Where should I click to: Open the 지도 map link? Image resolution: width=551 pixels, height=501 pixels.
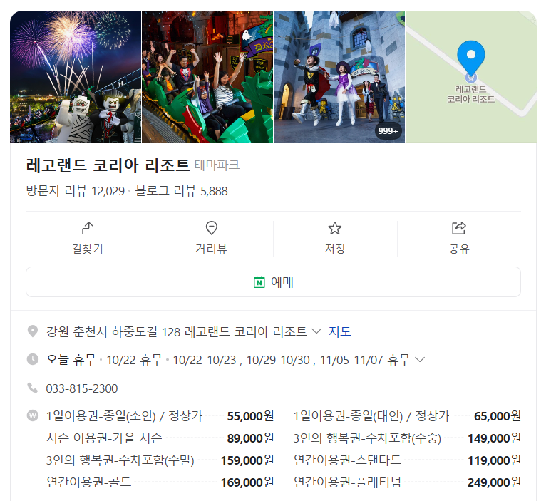340,331
